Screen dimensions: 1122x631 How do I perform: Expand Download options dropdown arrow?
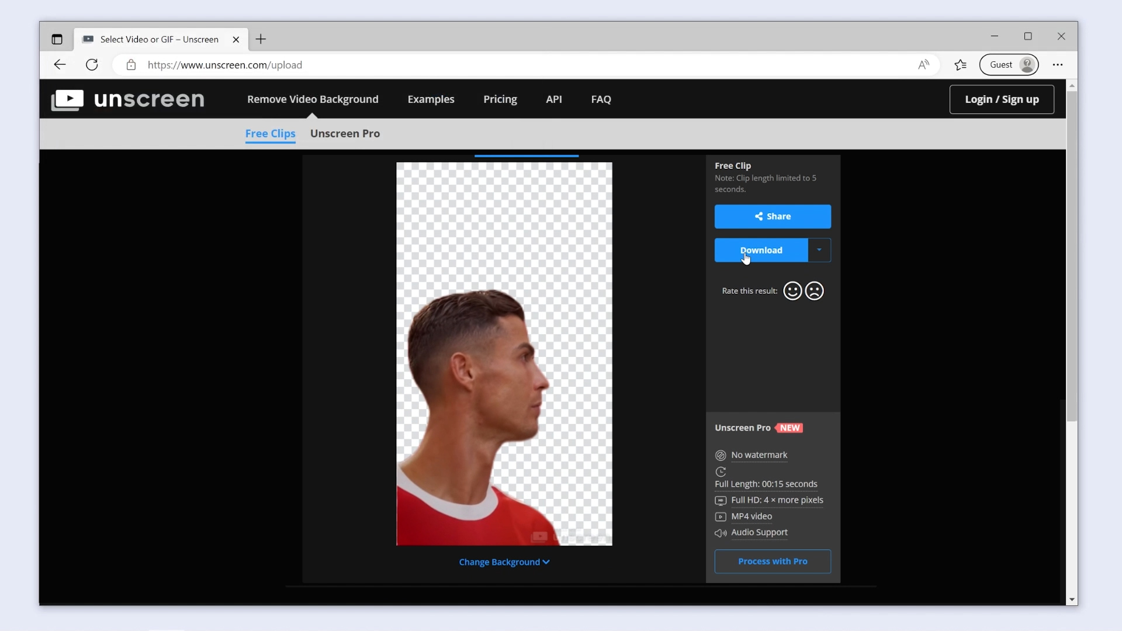tap(819, 250)
